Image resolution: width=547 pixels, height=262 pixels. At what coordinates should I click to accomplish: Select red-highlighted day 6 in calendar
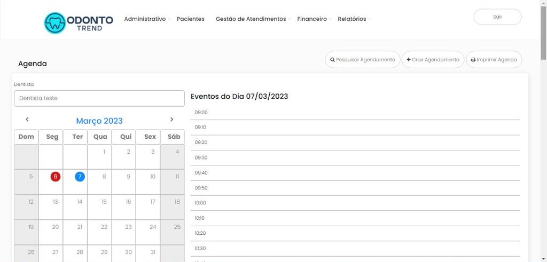56,177
